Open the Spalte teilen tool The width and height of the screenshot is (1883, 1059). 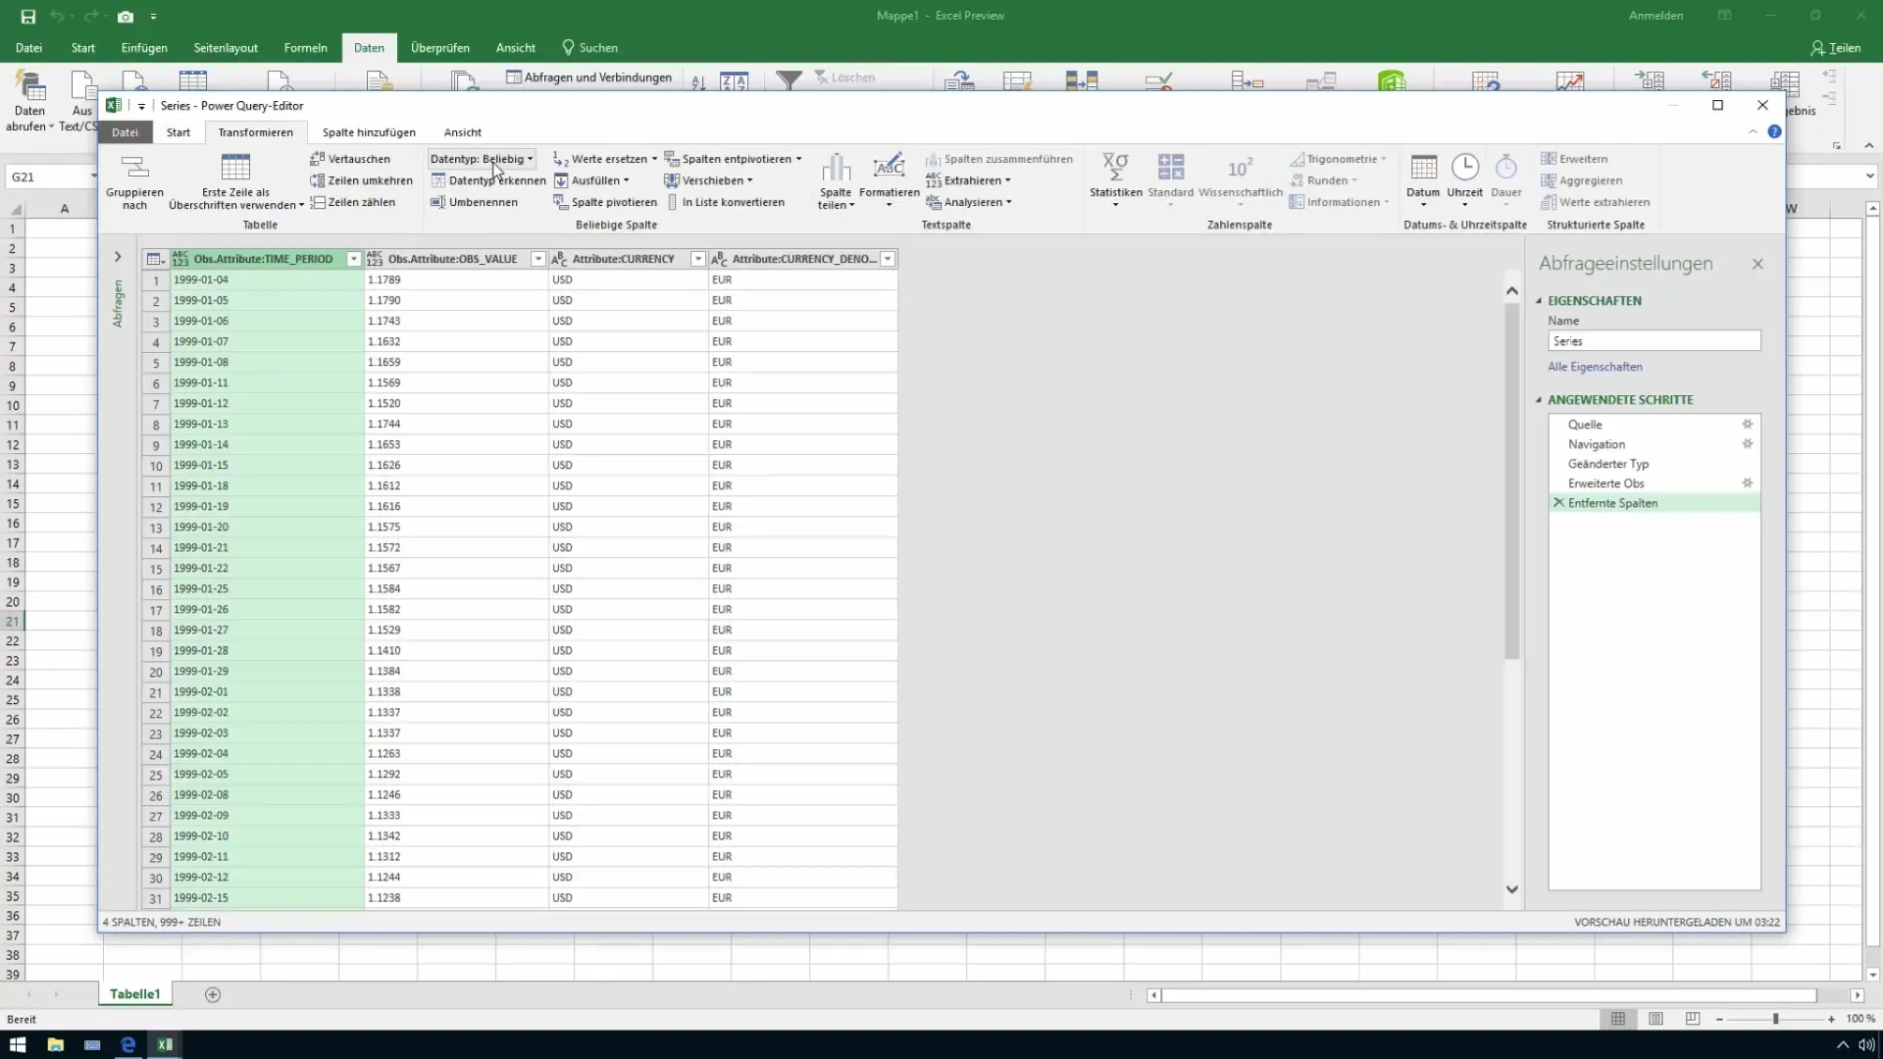click(x=836, y=181)
